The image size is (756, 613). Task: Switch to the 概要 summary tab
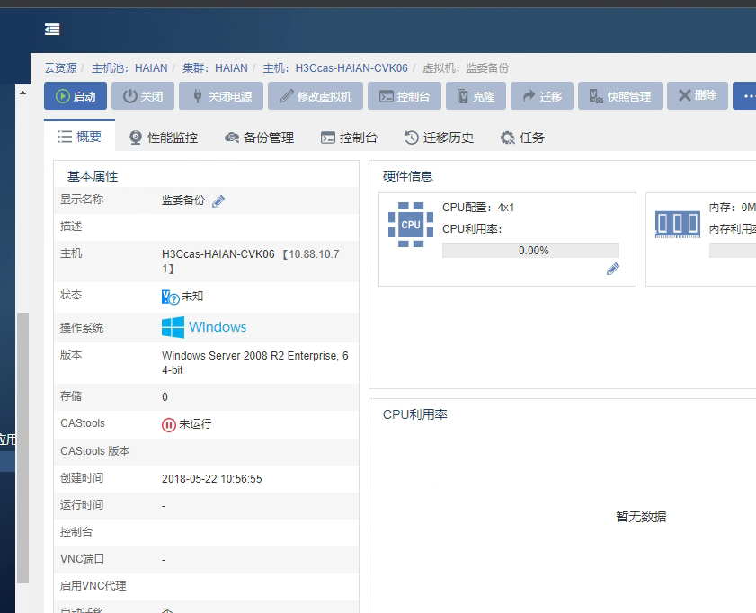(79, 137)
